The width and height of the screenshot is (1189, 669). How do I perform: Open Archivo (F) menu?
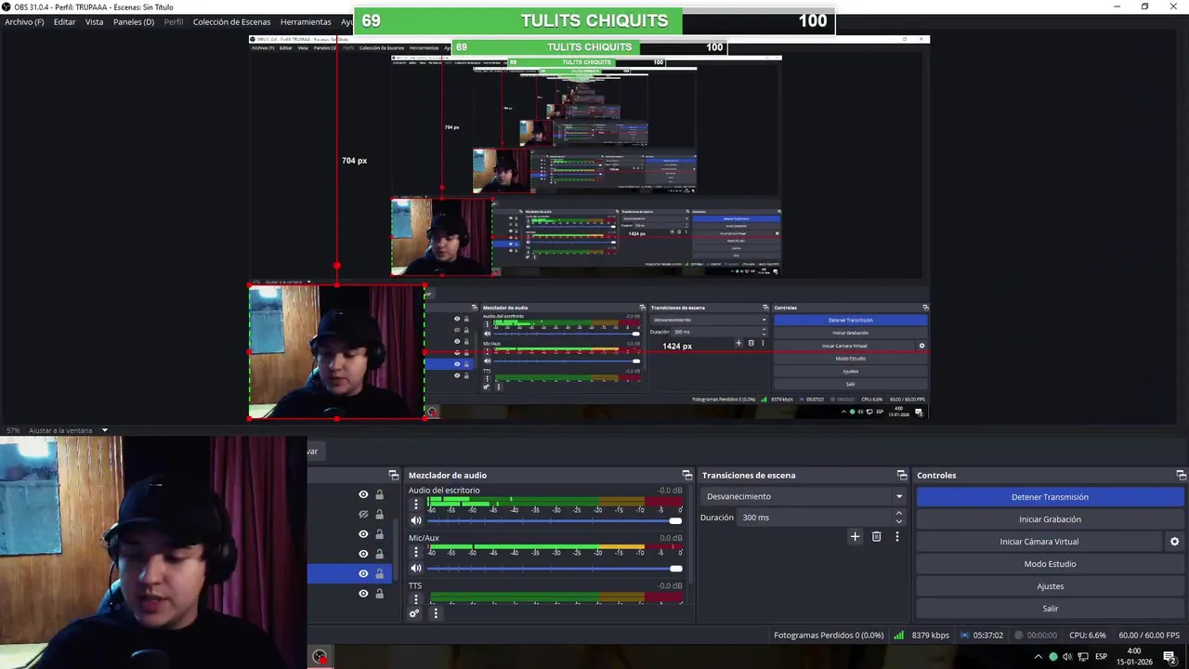[x=24, y=21]
